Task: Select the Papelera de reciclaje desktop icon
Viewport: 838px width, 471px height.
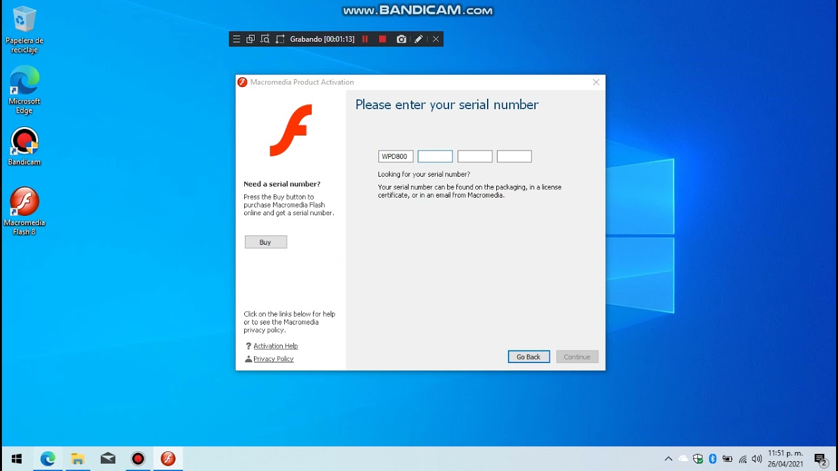Action: [24, 30]
